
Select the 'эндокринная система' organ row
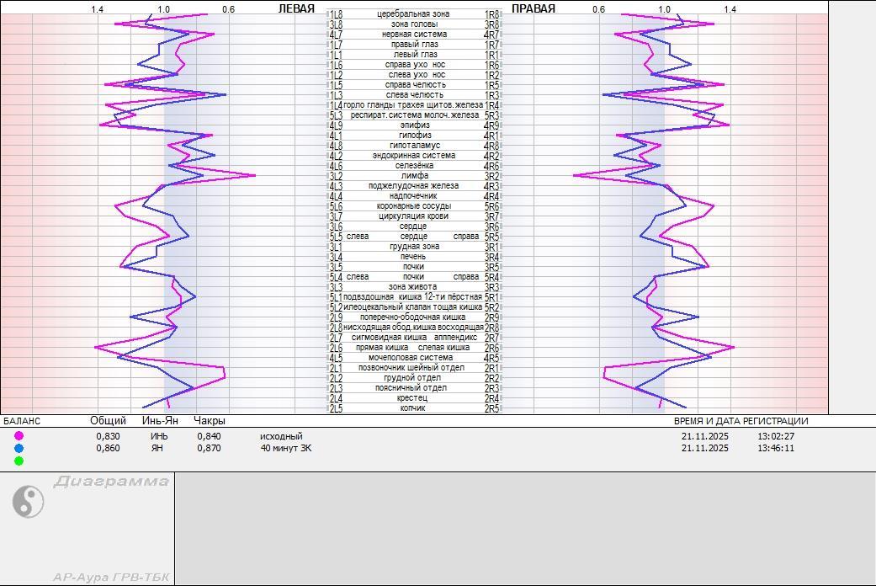click(x=413, y=156)
